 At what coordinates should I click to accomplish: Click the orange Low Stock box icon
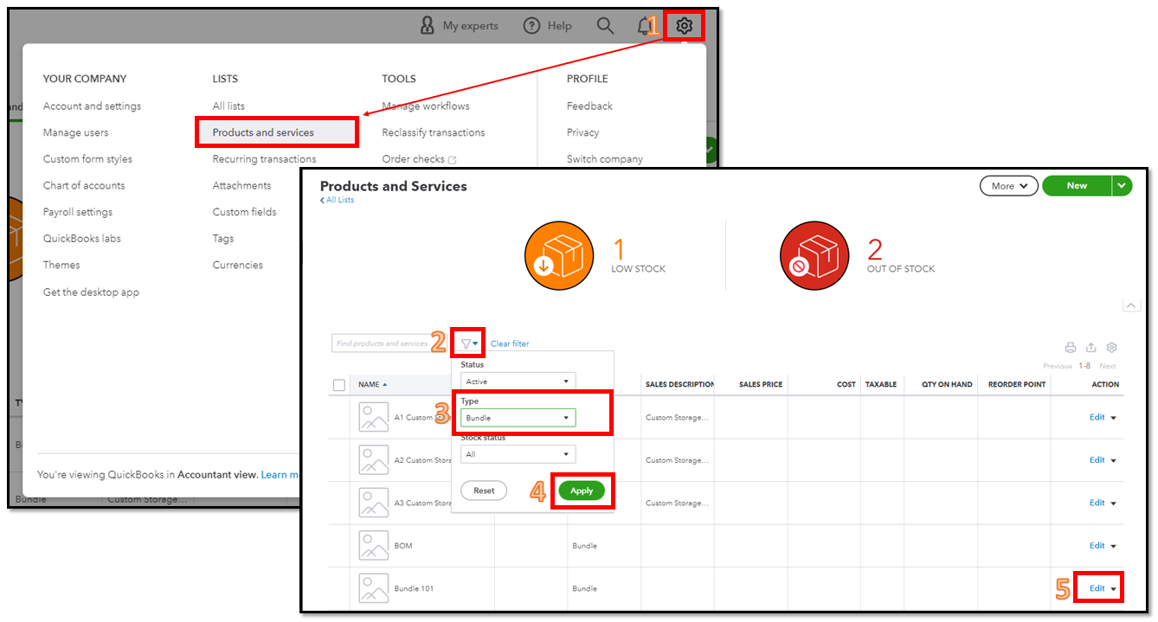pyautogui.click(x=559, y=255)
